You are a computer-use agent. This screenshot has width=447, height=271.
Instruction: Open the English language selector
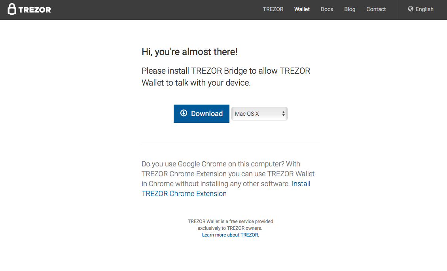[x=421, y=9]
